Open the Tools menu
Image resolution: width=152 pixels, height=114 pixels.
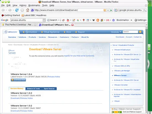pos(45,6)
